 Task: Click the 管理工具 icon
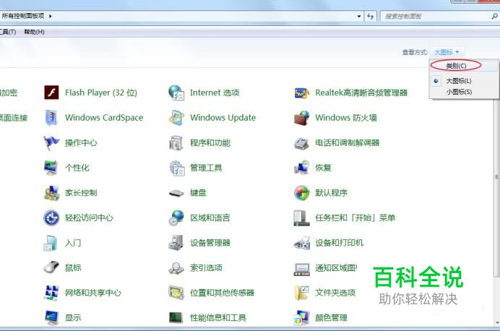click(x=176, y=168)
